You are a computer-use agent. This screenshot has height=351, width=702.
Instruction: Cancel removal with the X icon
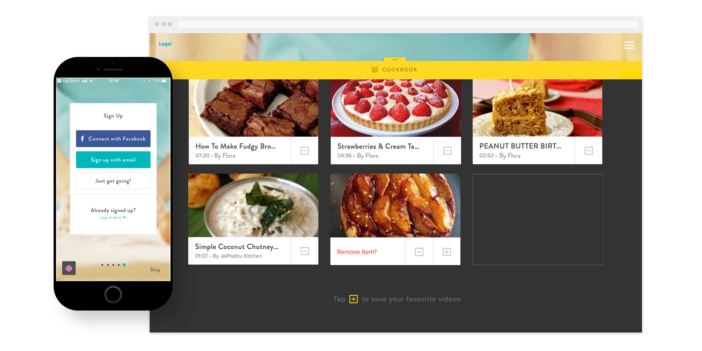447,252
